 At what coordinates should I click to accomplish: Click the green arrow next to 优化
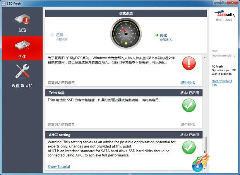(157, 35)
